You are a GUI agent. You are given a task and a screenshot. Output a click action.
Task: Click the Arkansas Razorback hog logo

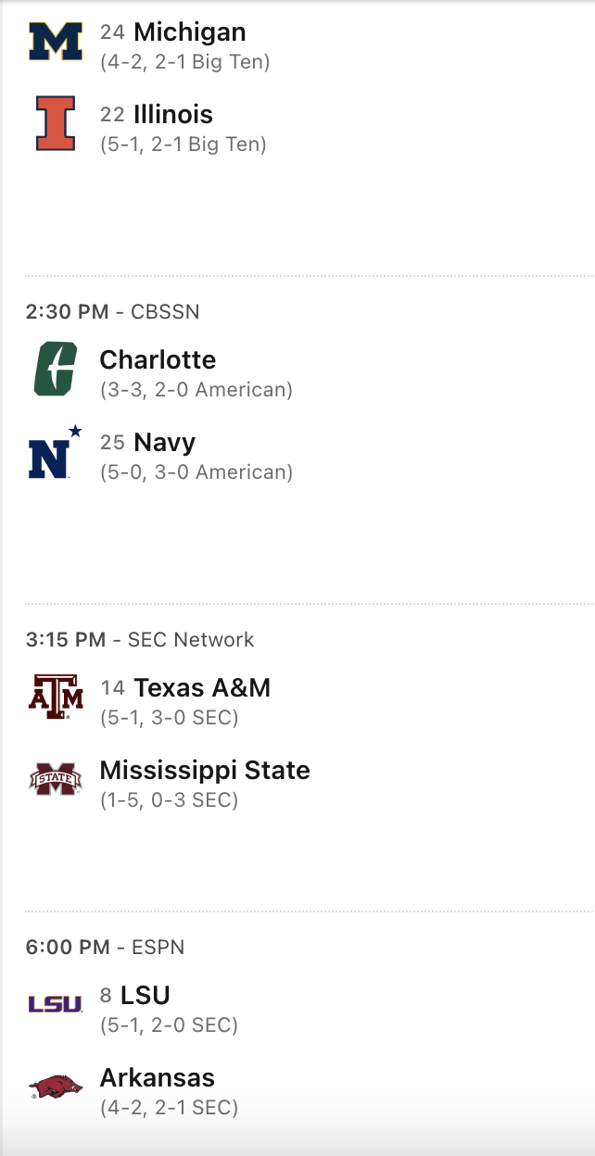(56, 1087)
